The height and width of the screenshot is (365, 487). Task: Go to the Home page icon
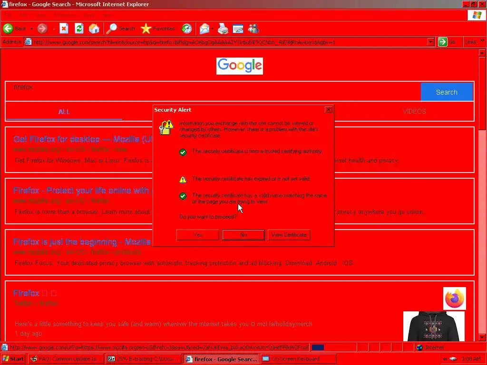pyautogui.click(x=94, y=29)
